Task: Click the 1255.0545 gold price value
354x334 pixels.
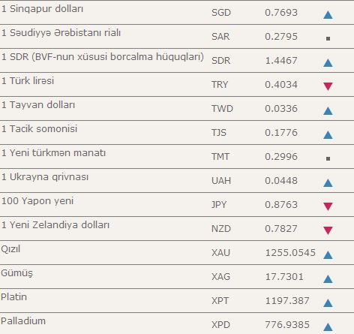Action: pos(290,253)
